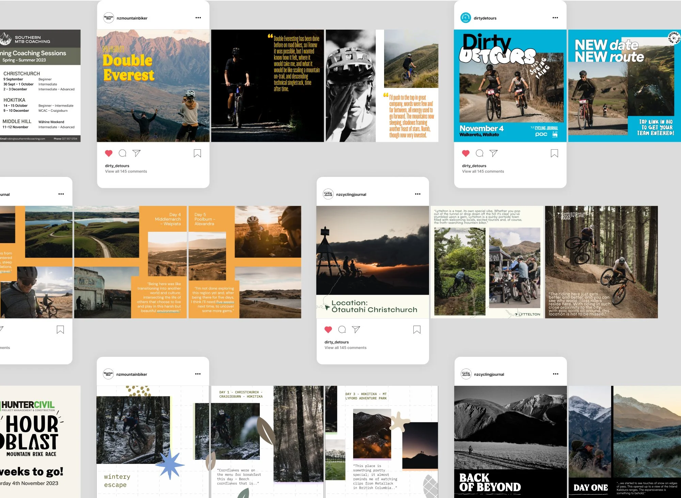Bookmark the Ōtautahi Christchurch post
This screenshot has width=681, height=498.
417,330
